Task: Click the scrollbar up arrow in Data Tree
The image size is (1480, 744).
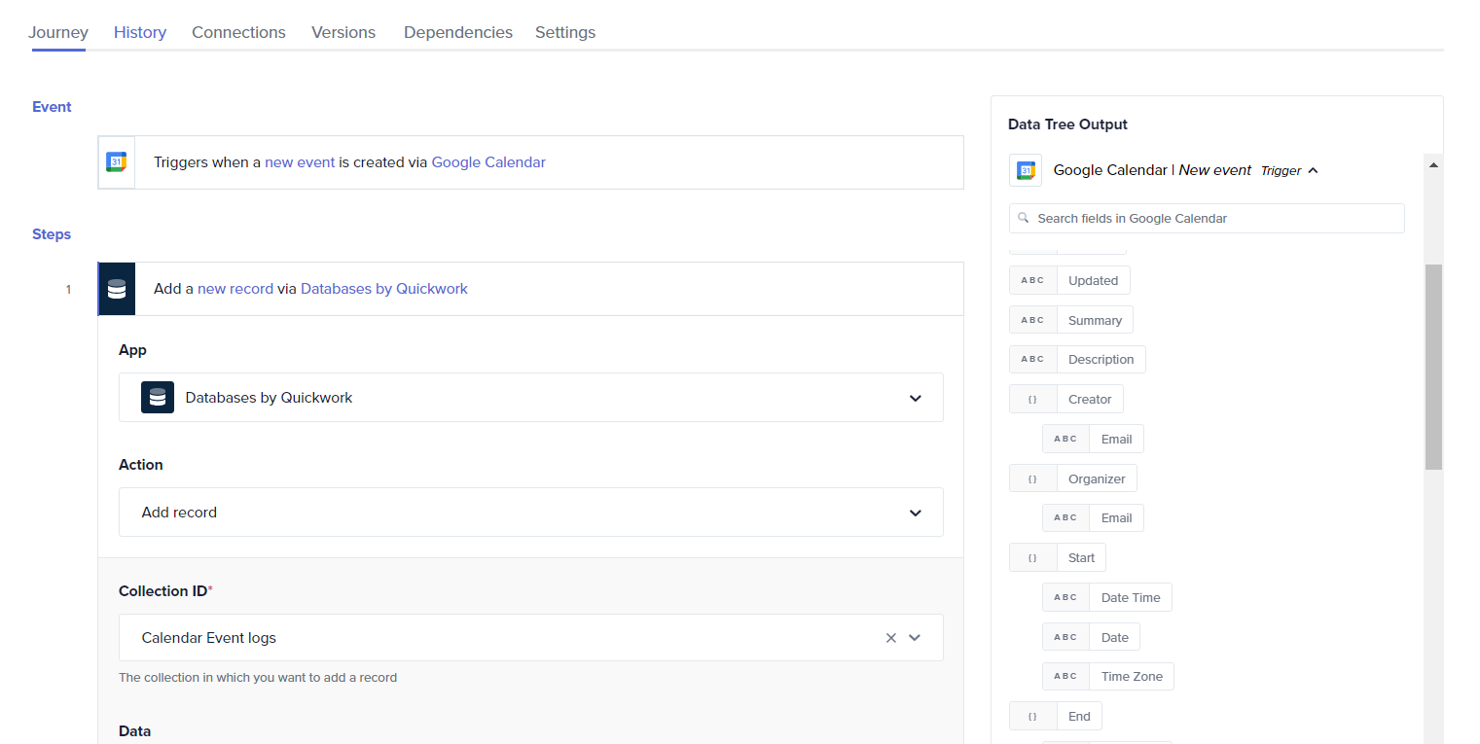Action: 1433,164
